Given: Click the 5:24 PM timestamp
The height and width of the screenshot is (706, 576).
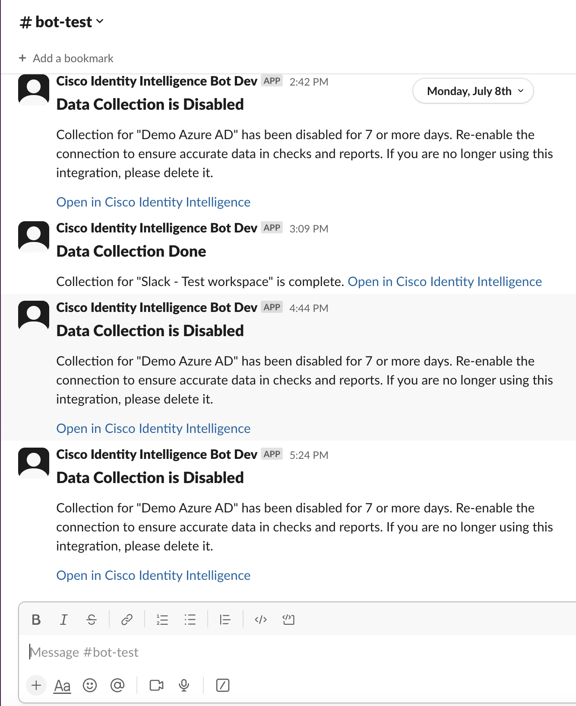Looking at the screenshot, I should click(x=309, y=455).
